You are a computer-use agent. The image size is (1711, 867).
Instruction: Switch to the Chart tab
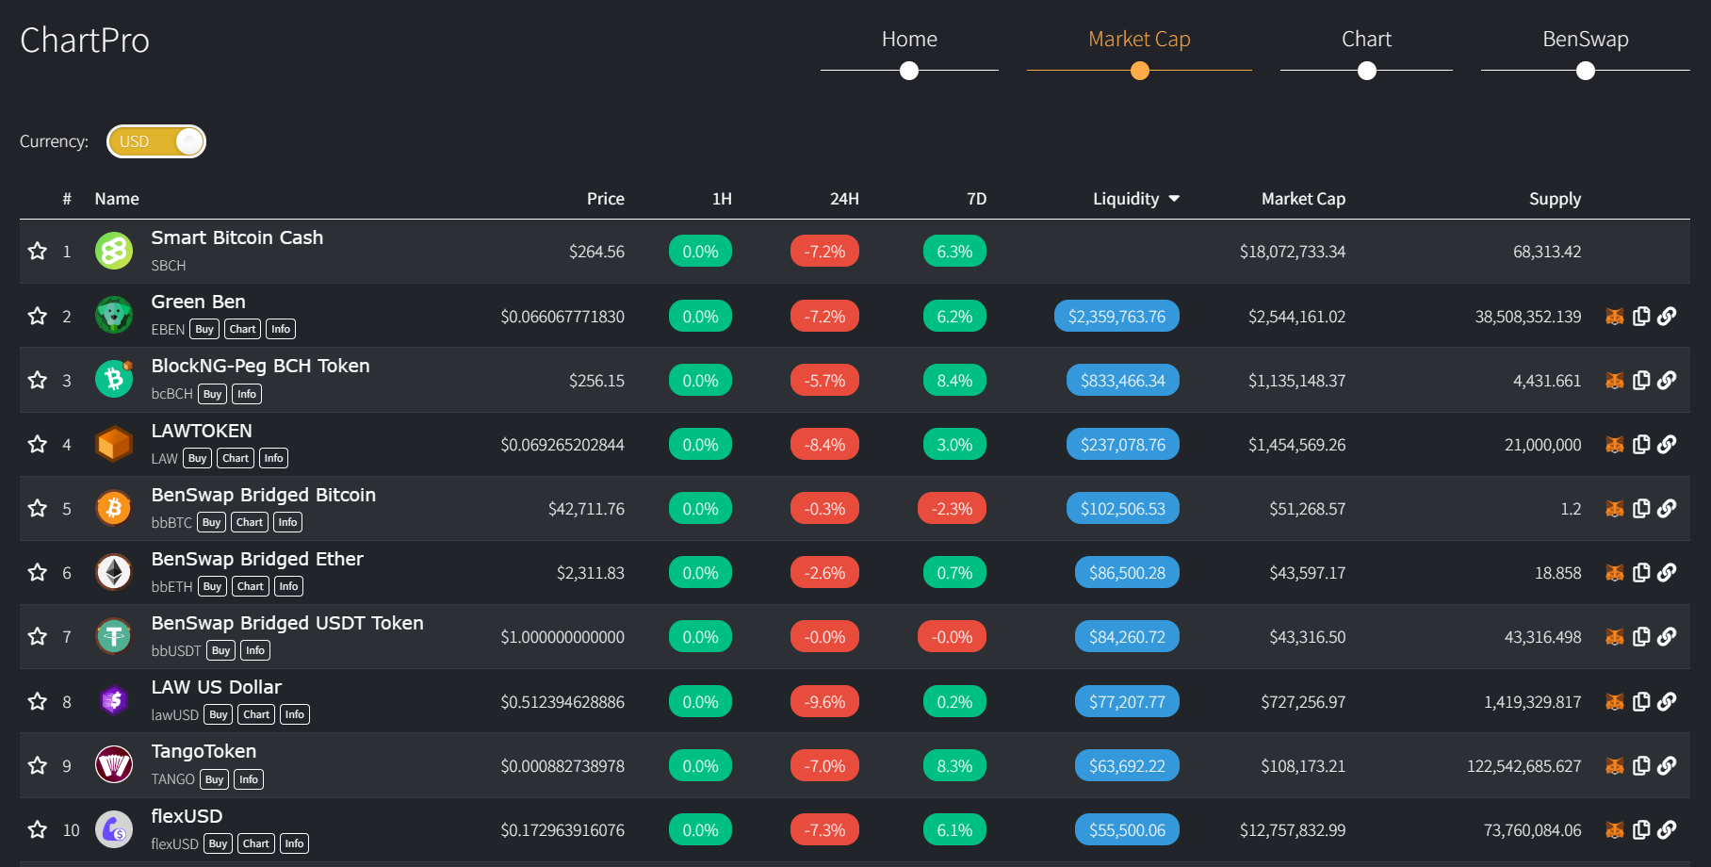1366,40
